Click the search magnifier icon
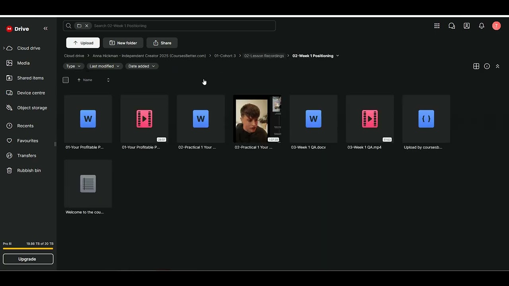 (68, 26)
